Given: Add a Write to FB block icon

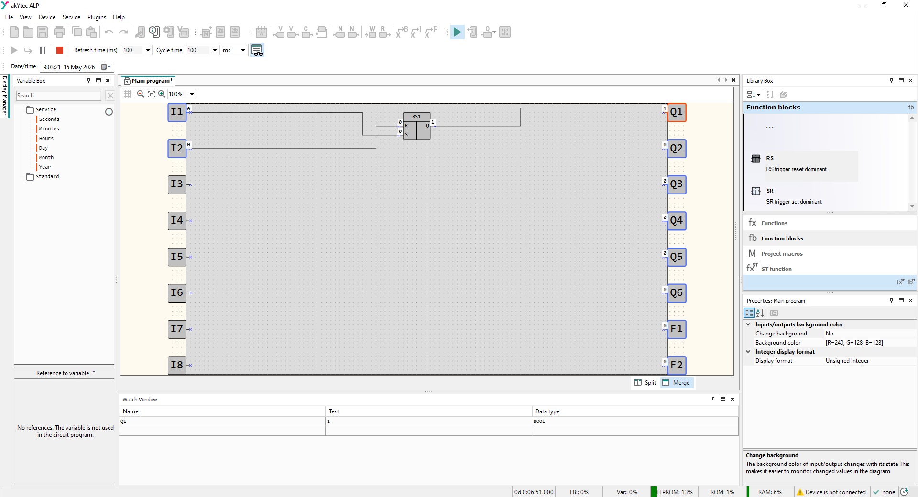Looking at the screenshot, I should point(371,32).
